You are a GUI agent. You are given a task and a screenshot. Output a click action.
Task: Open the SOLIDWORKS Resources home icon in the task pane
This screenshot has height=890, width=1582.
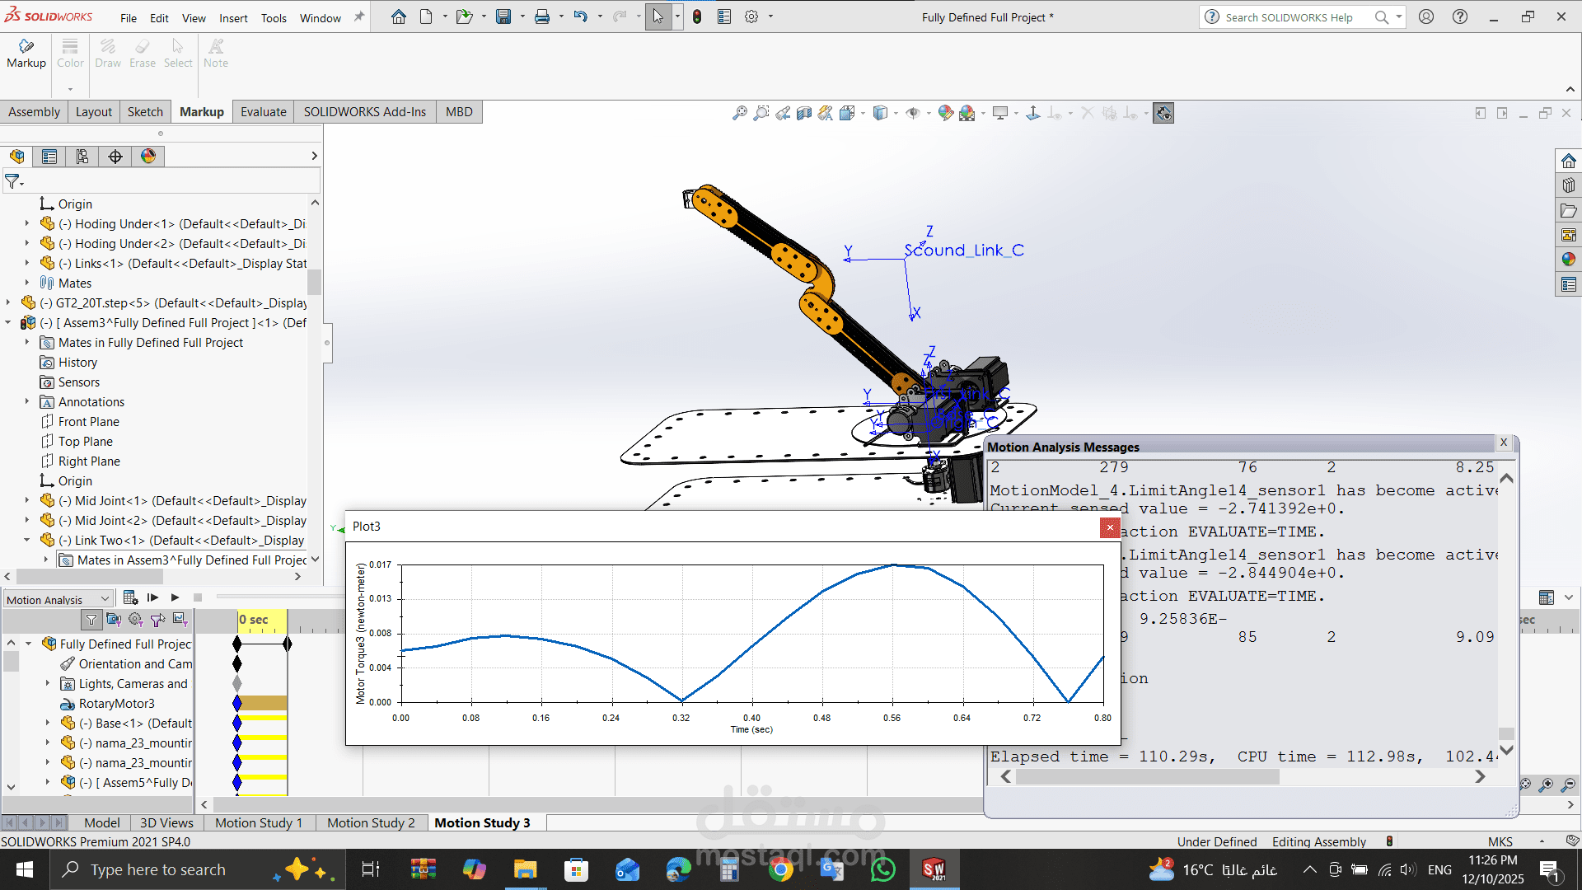1569,161
